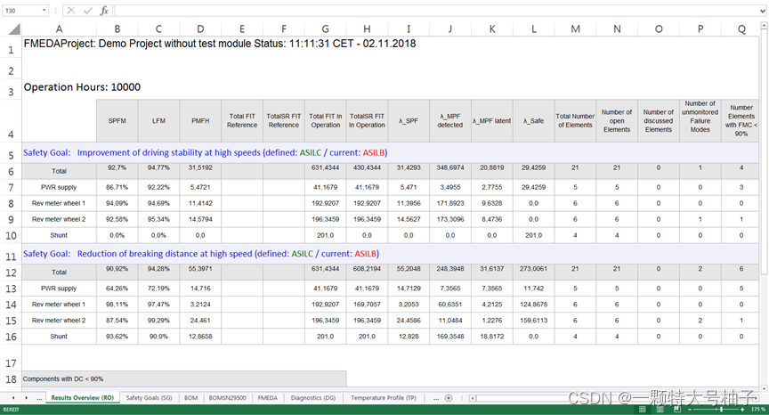769x415 pixels.
Task: Click the cell with value 92,7%
Action: click(x=117, y=171)
